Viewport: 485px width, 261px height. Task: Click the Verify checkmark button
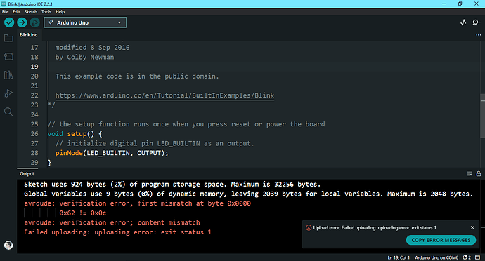pos(9,22)
